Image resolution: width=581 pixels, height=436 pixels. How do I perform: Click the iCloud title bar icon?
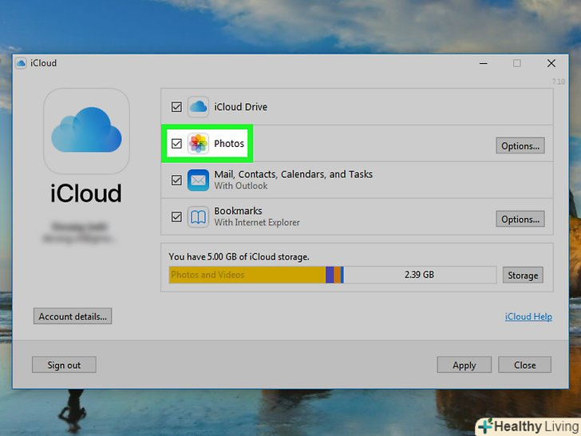coord(21,63)
